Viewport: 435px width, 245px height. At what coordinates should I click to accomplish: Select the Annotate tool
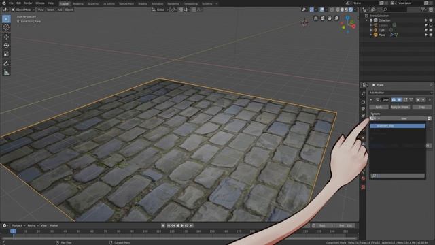6,63
